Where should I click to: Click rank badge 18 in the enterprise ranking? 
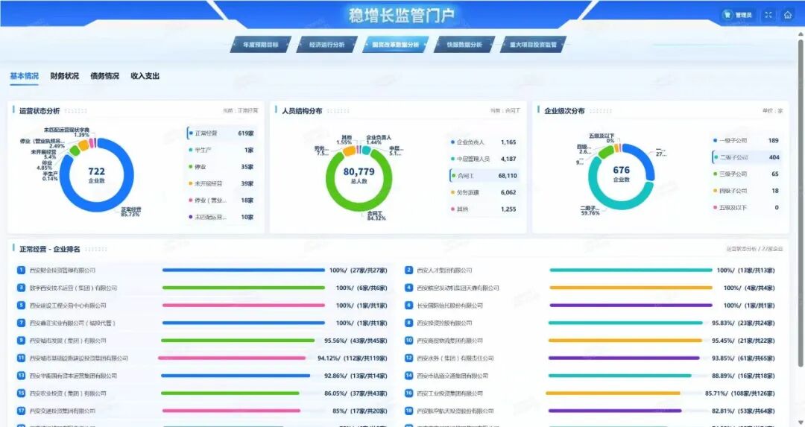pyautogui.click(x=408, y=411)
